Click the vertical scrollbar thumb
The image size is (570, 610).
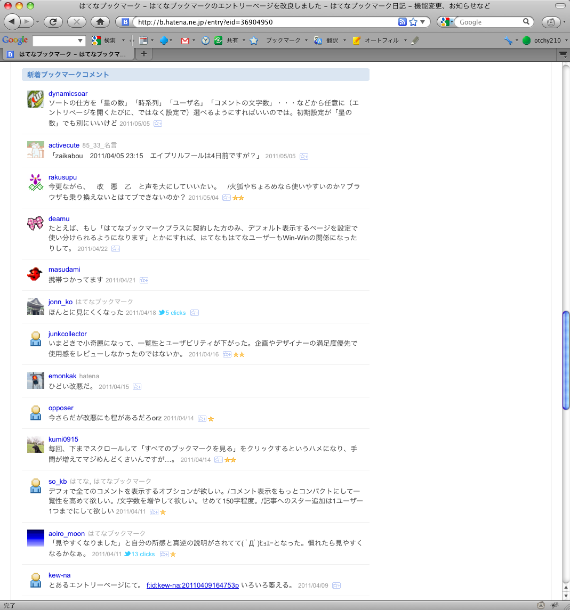click(x=566, y=361)
